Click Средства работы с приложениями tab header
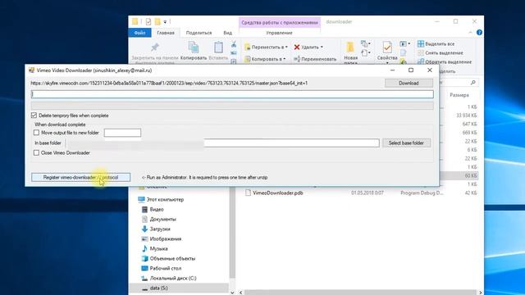Screen dimensions: 525x295 tap(280, 22)
